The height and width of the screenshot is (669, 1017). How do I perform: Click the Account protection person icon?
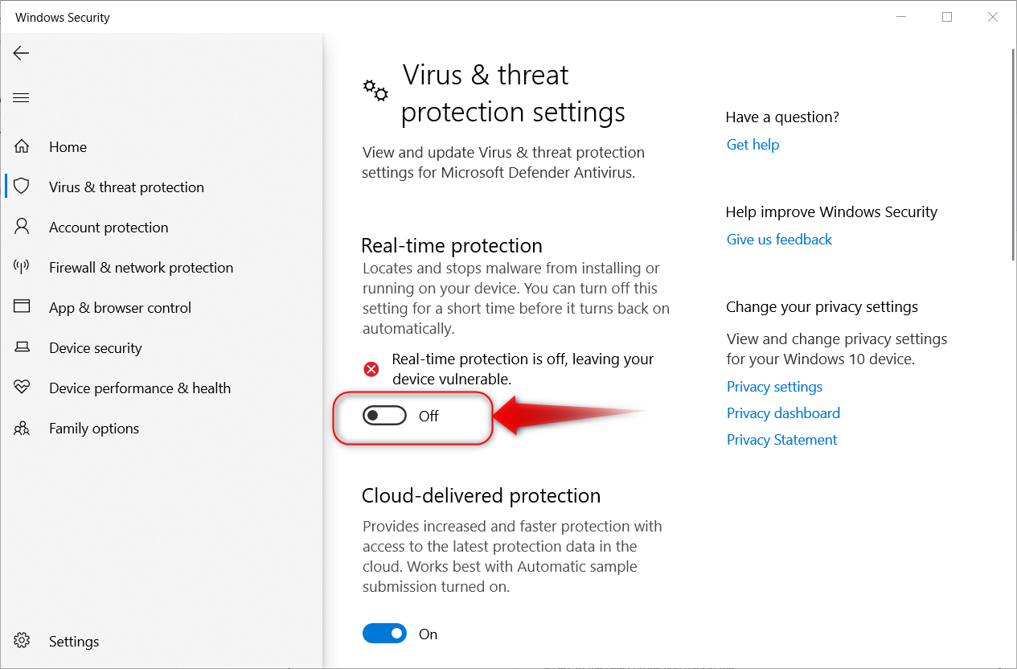(x=22, y=227)
